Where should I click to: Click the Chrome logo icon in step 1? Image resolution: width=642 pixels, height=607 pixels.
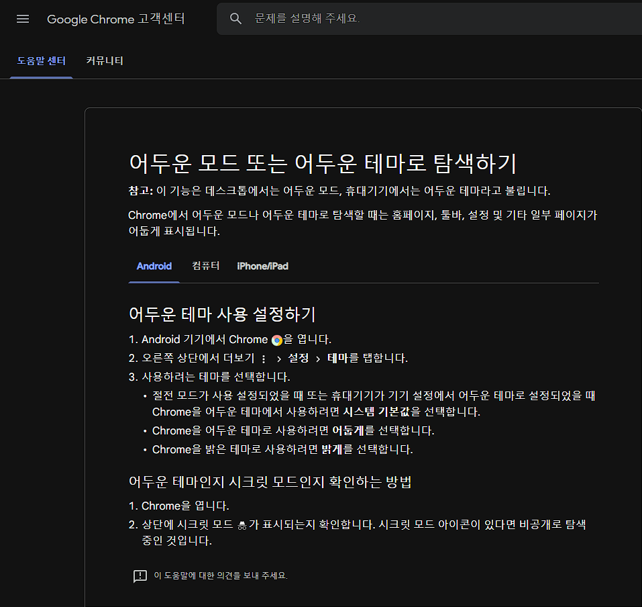(x=277, y=340)
